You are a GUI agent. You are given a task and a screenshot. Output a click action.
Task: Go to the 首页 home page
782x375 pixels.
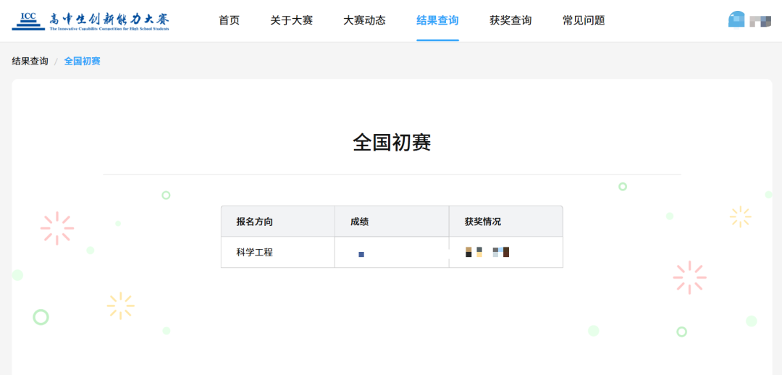click(x=229, y=20)
